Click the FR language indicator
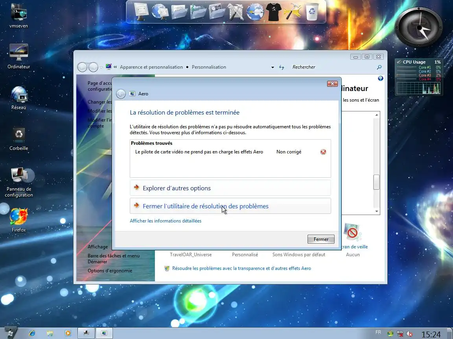This screenshot has height=339, width=453. coord(378,332)
